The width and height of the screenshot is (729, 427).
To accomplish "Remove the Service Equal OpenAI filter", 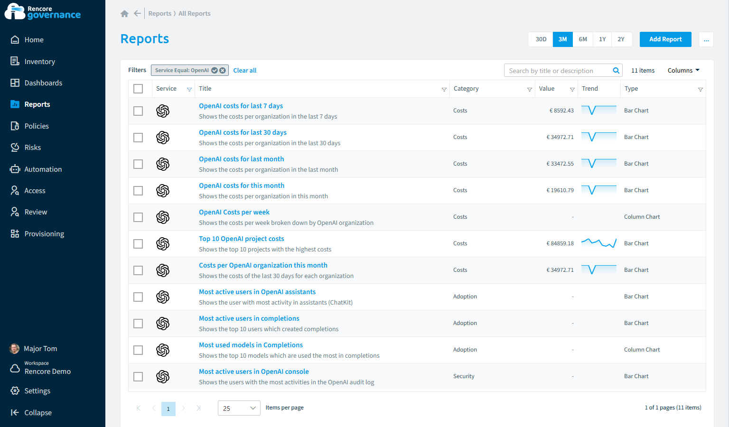I will pos(223,70).
